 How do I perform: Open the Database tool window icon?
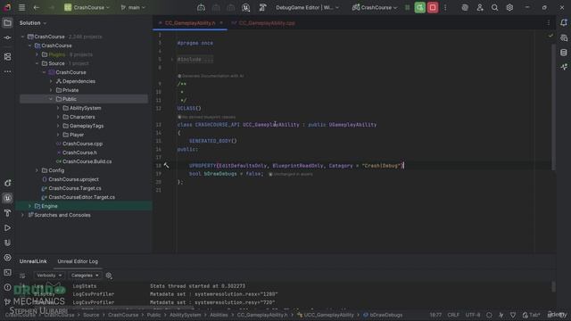pyautogui.click(x=564, y=53)
